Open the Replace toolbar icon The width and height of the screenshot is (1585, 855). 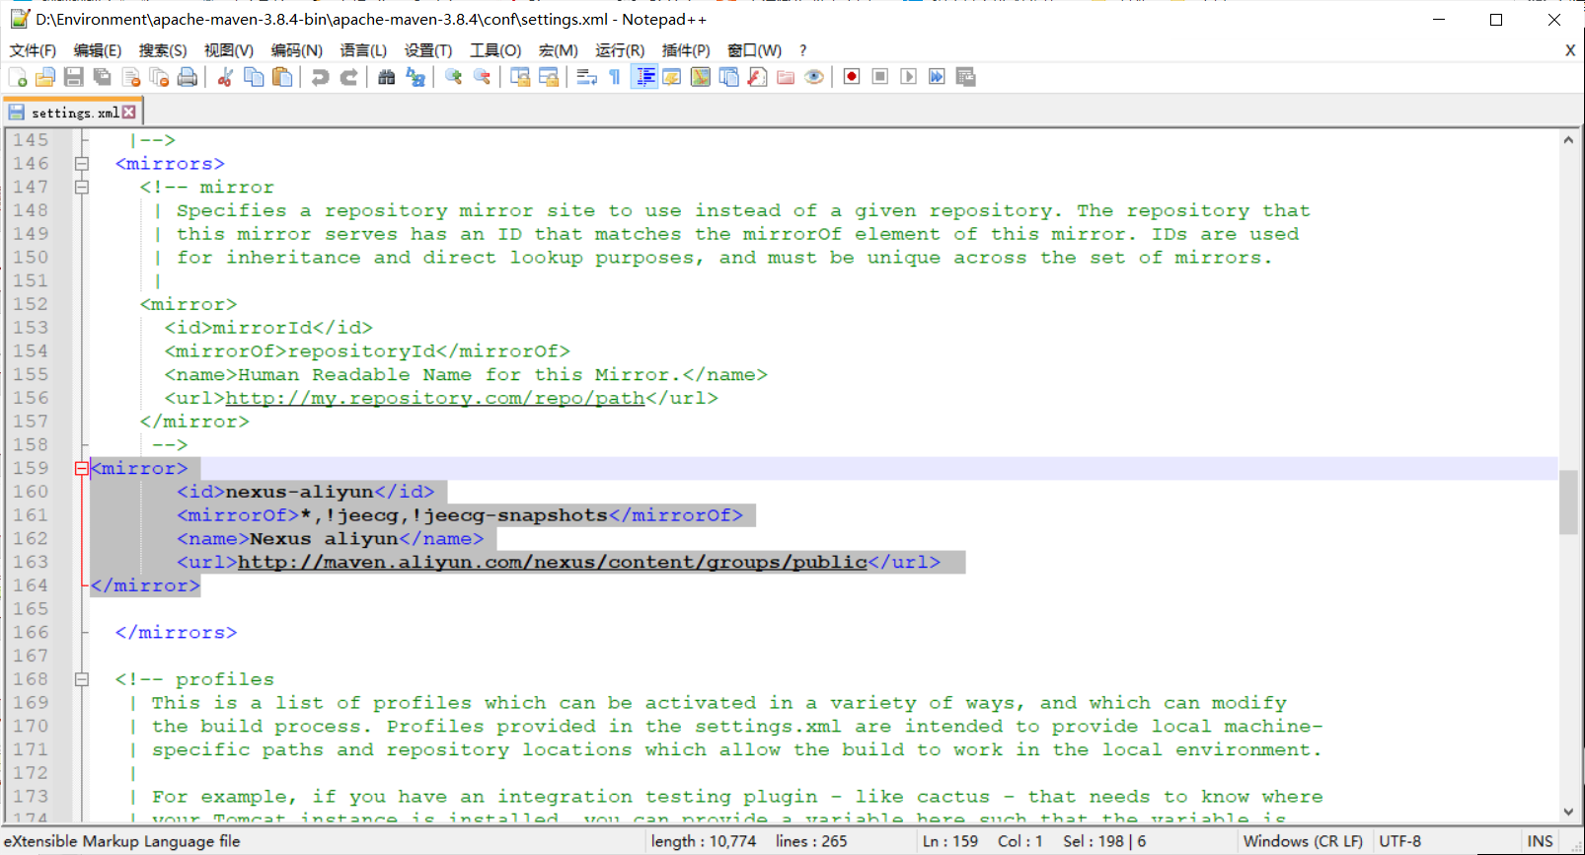(415, 77)
